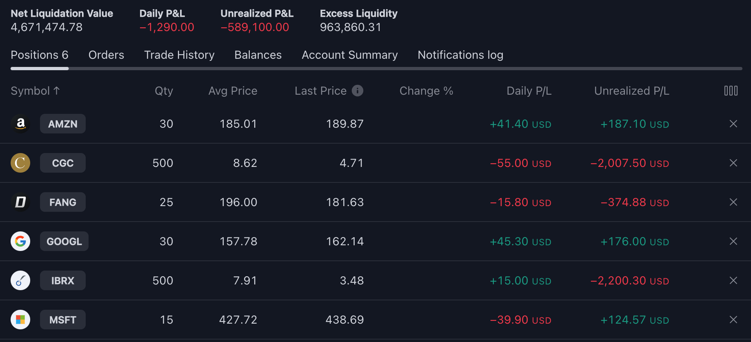Select the GOOGL symbol button
The image size is (751, 342).
click(64, 241)
